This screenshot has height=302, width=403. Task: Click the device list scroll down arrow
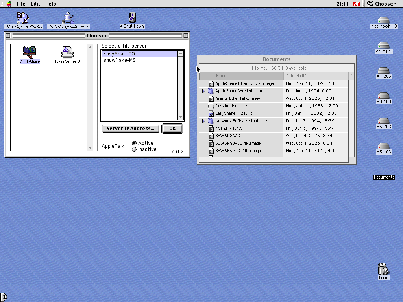[90, 148]
